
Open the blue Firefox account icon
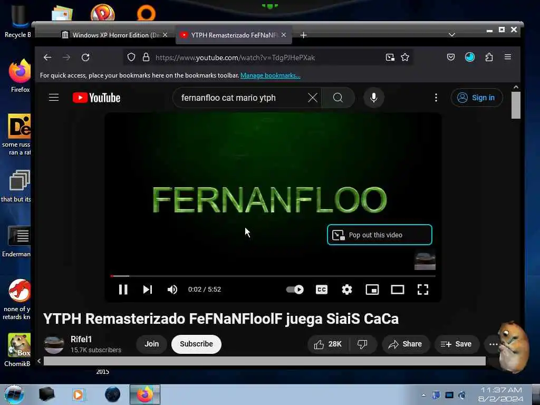[x=470, y=57]
